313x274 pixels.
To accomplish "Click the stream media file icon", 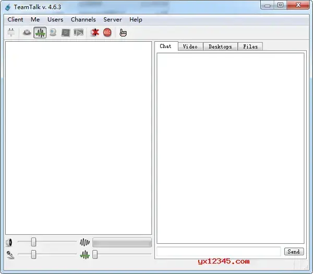I will (79, 32).
